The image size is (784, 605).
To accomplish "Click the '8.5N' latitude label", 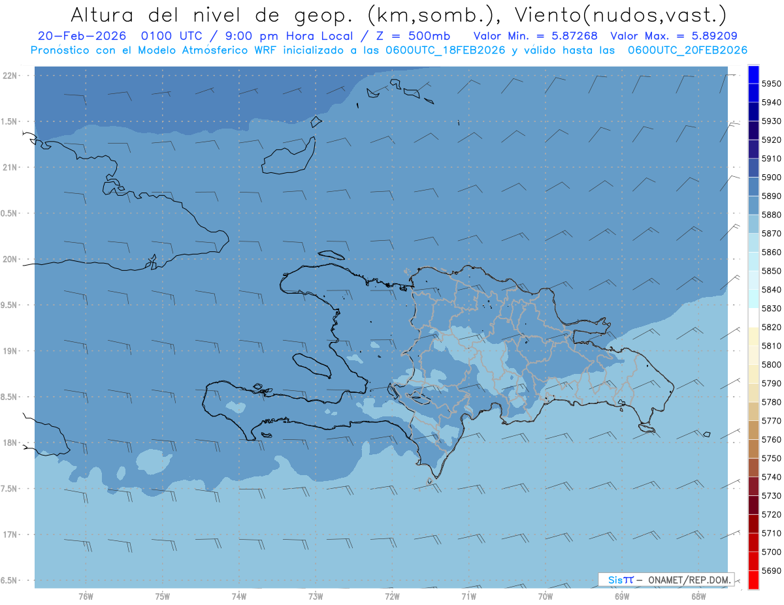I will 9,397.
